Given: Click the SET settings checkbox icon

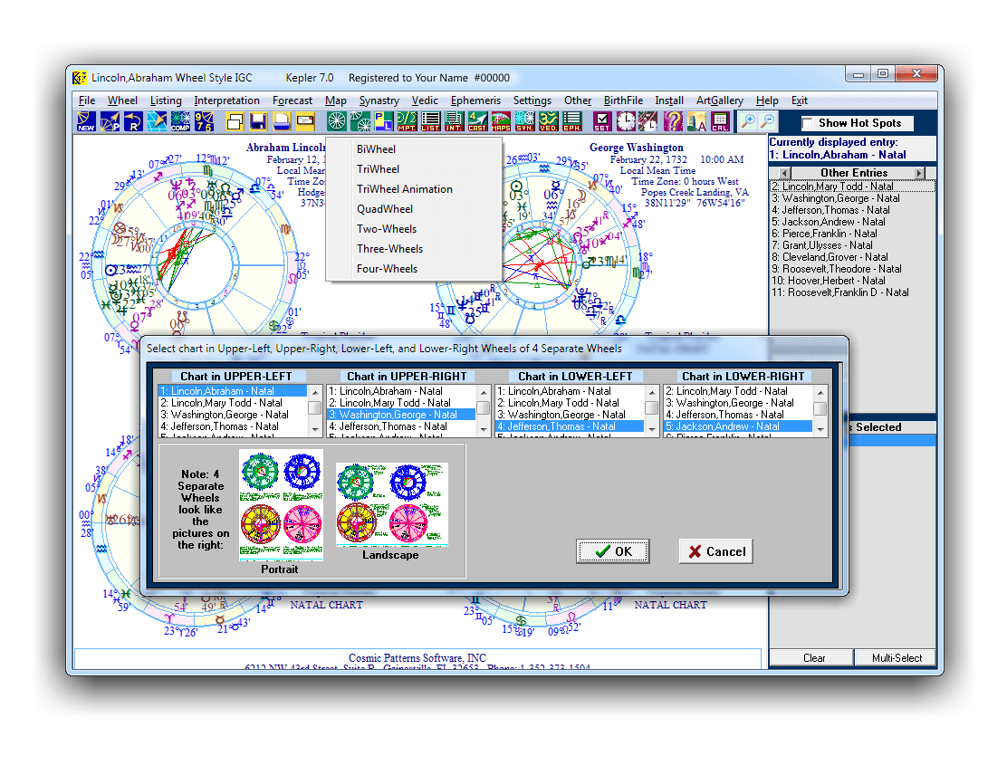Looking at the screenshot, I should (x=602, y=121).
